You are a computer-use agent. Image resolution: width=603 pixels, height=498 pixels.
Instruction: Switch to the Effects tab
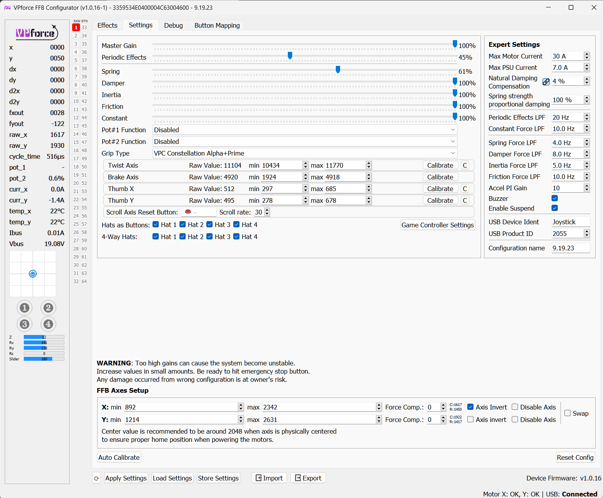pos(107,25)
